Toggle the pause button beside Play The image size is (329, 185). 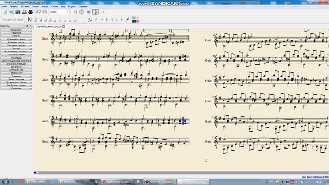103,12
